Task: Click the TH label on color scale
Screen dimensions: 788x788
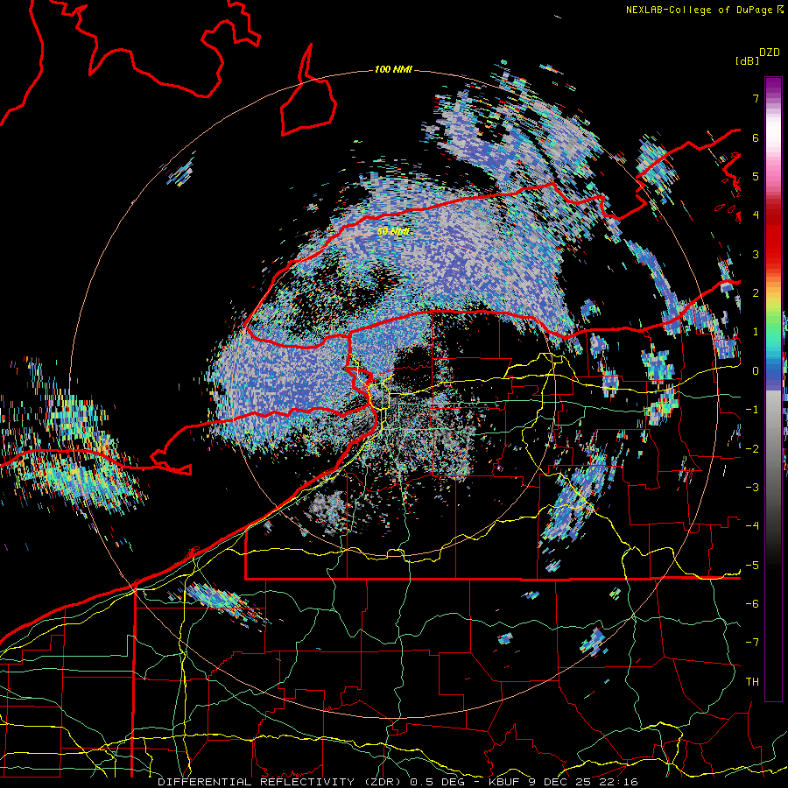Action: pyautogui.click(x=752, y=682)
